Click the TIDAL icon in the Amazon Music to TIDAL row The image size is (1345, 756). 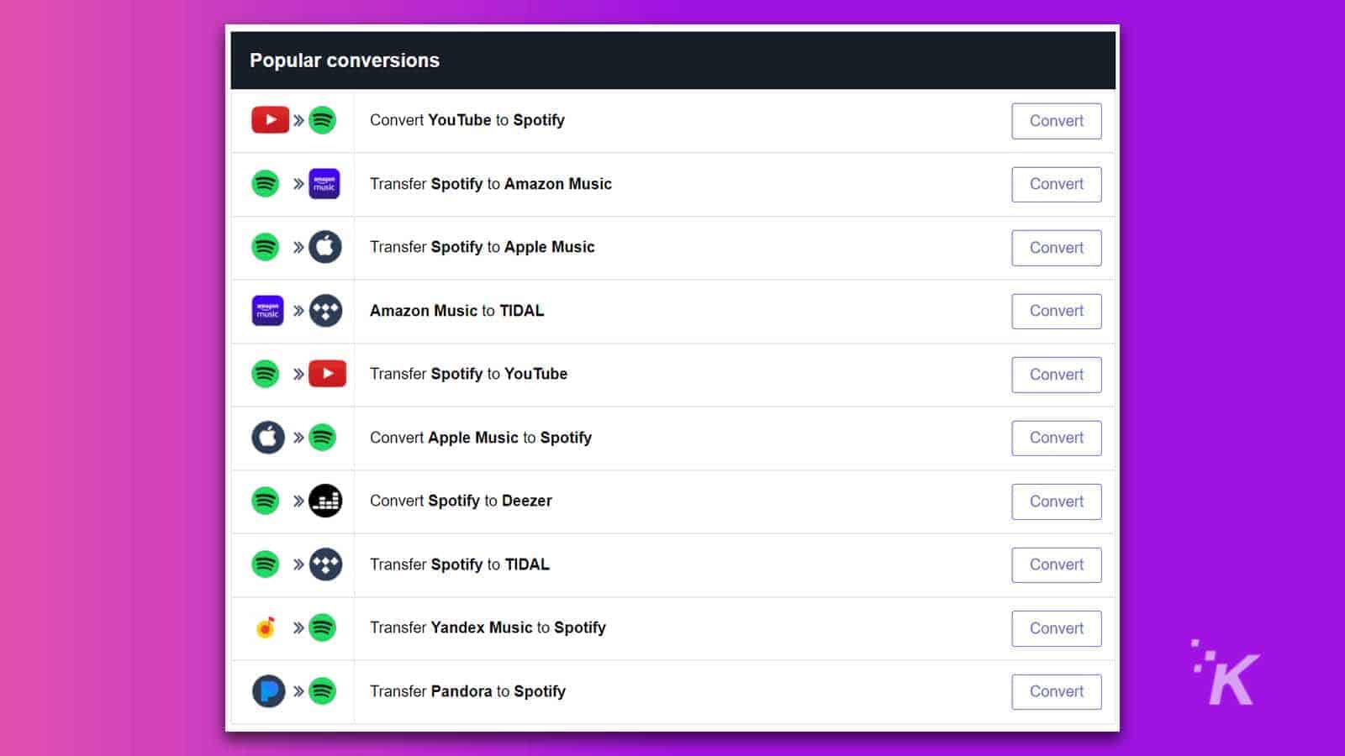tap(326, 311)
